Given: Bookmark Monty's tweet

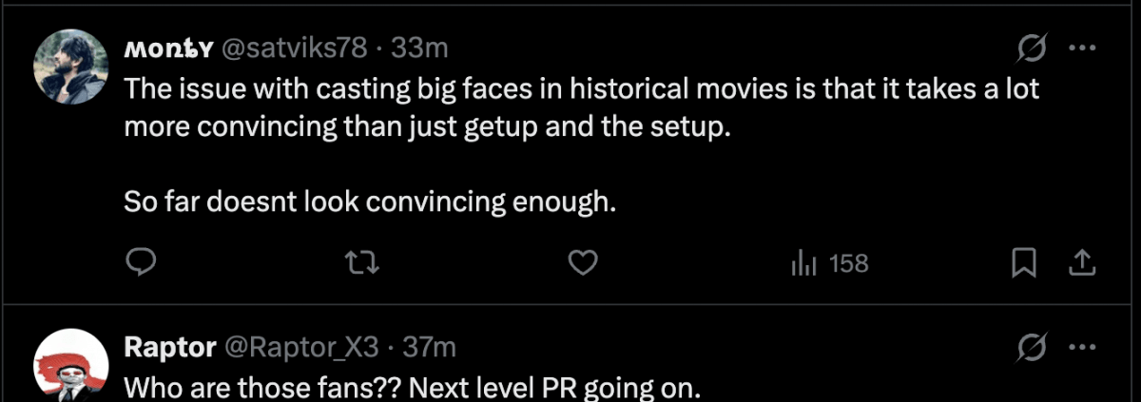Looking at the screenshot, I should coord(1023,263).
